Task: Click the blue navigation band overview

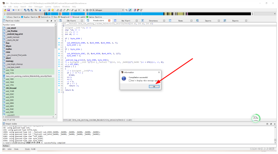Action: point(129,14)
